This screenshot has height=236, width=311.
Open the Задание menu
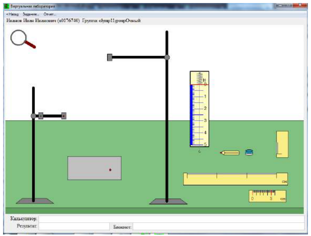pos(31,14)
